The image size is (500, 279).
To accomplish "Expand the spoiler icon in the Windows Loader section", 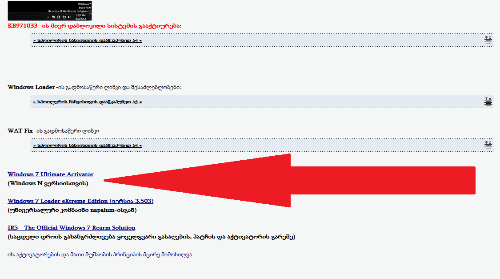I will [x=488, y=101].
